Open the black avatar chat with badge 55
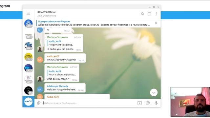The height and width of the screenshot is (118, 210). point(29,90)
